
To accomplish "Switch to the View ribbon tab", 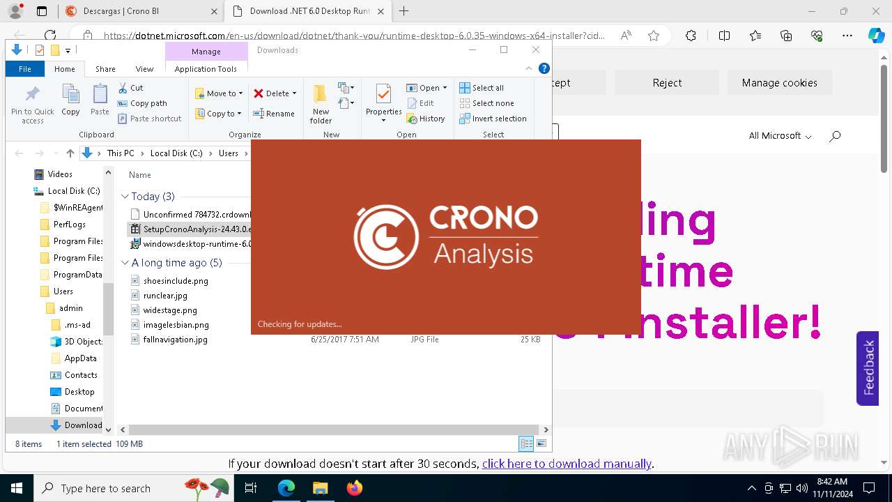I will (x=144, y=69).
